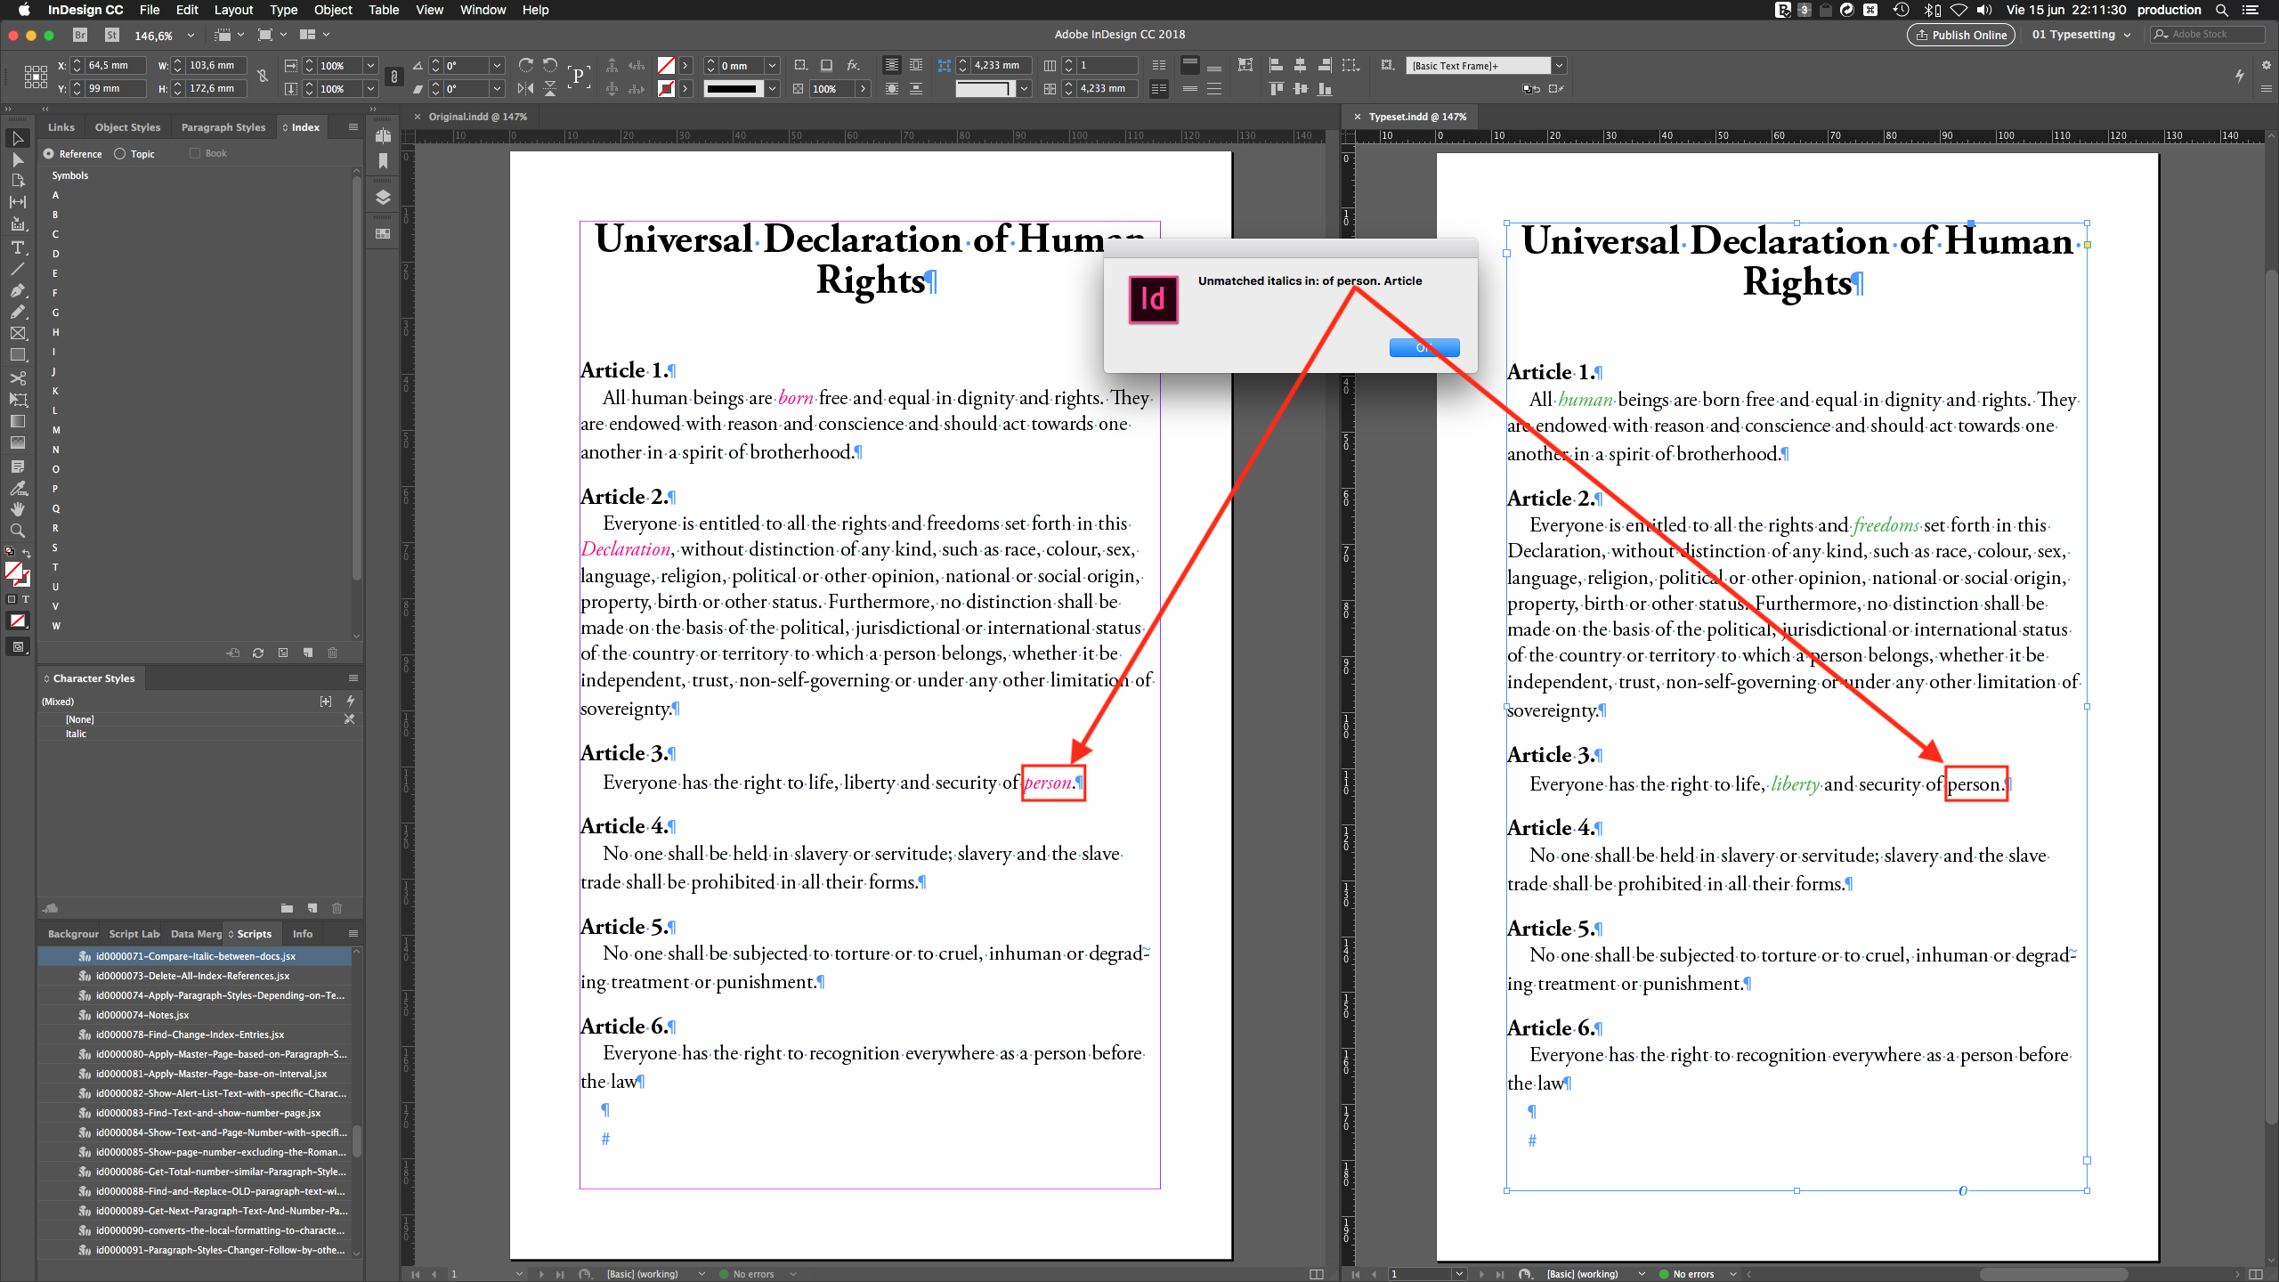Select the Gradient Swatch tool

tap(17, 421)
